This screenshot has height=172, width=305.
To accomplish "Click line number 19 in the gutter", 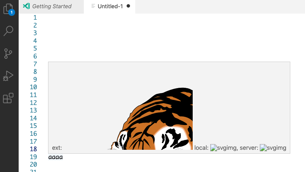I will point(33,157).
